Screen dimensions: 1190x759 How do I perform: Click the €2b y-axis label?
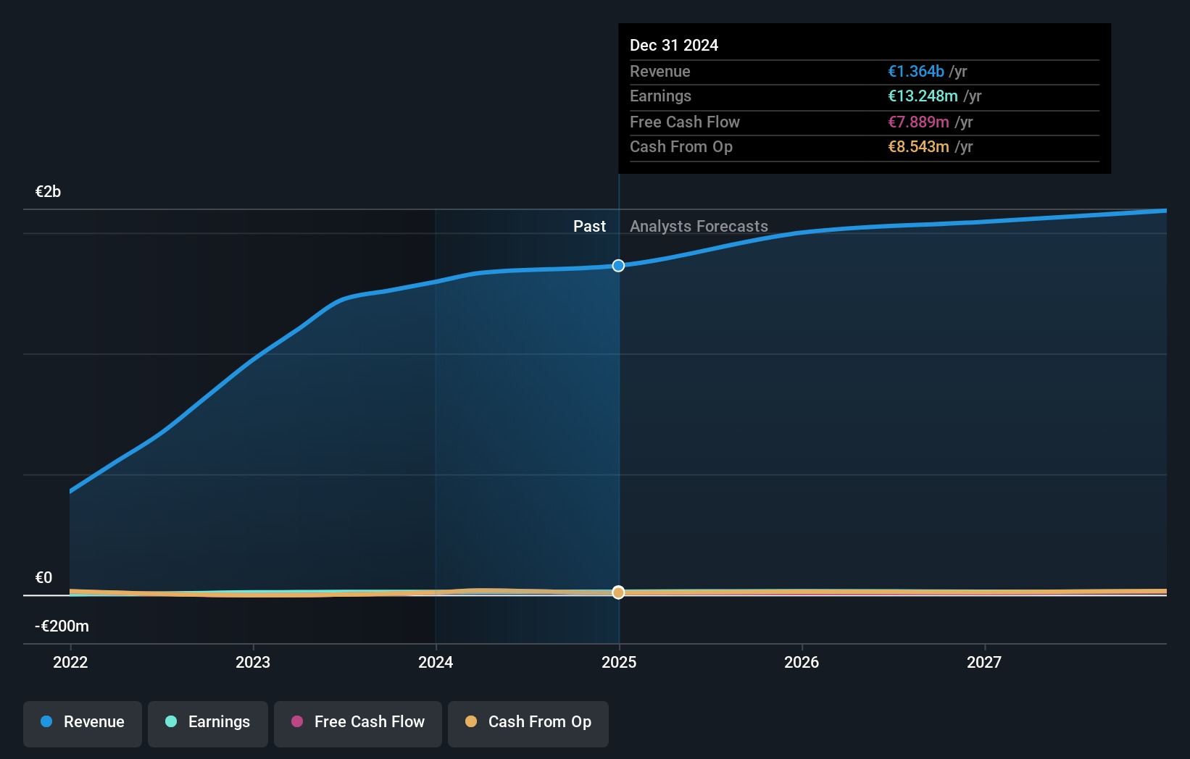[x=48, y=191]
